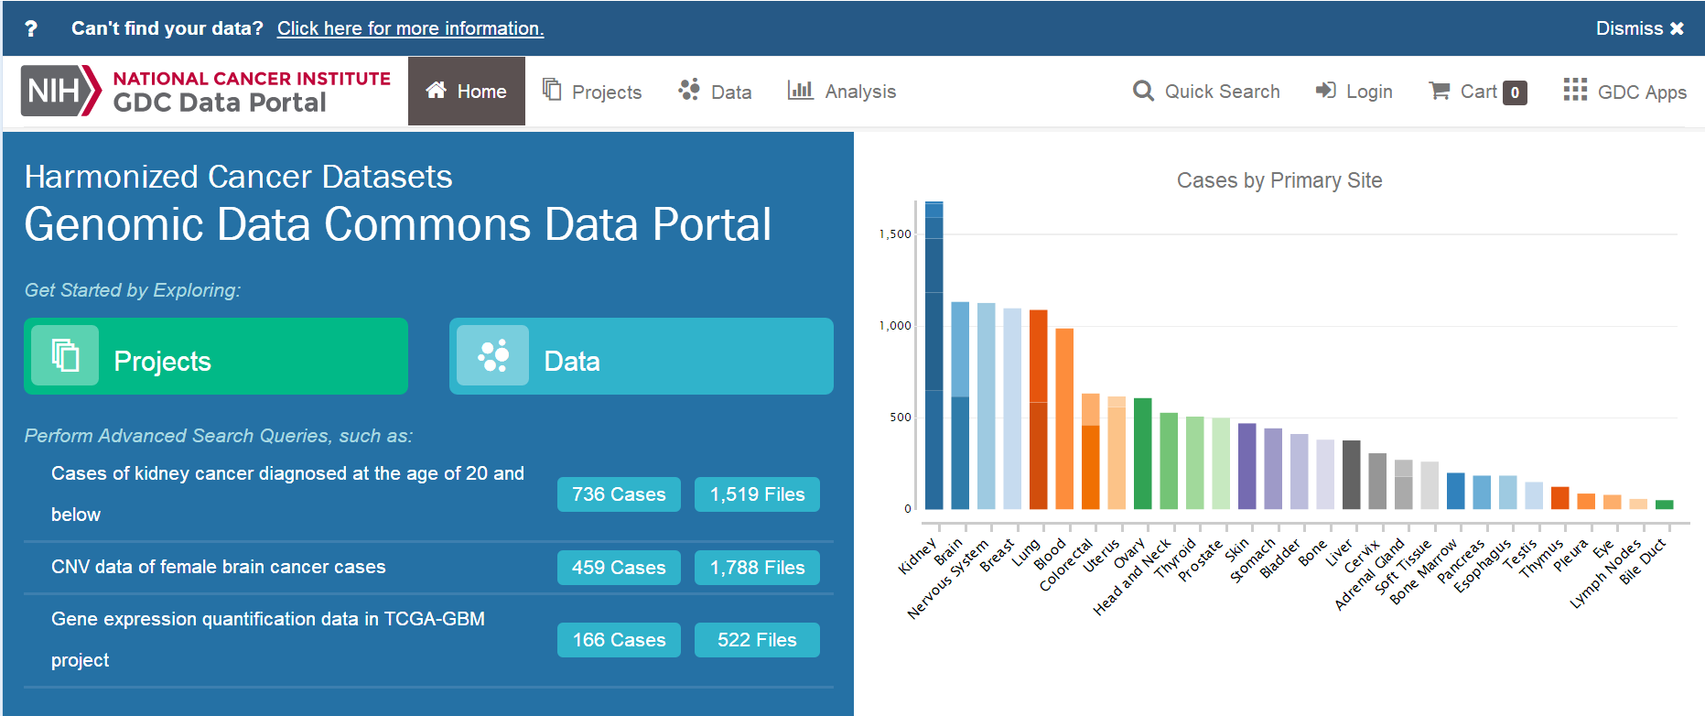
Task: Select the purple Skin bar
Action: [x=1246, y=466]
